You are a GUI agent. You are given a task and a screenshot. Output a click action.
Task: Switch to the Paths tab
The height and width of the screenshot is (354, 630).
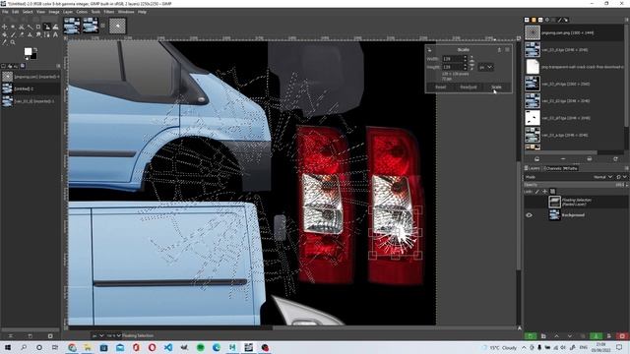click(x=571, y=168)
